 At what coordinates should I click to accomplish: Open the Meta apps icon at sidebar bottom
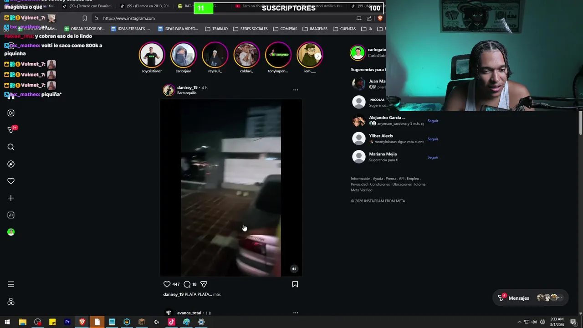[x=11, y=302]
